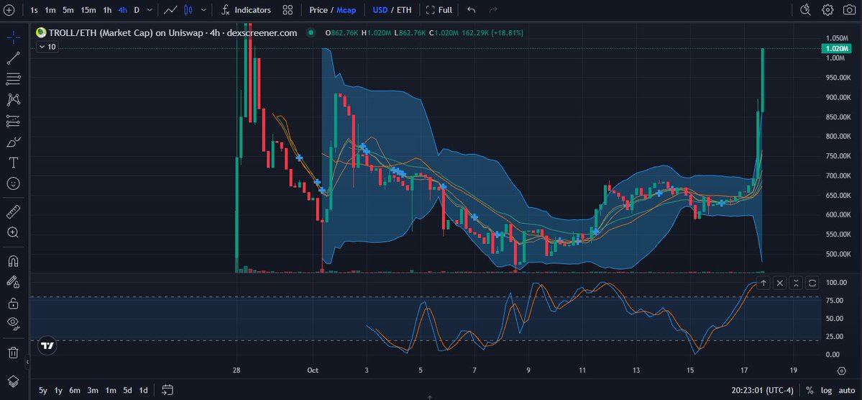Screen dimensions: 862x400
Task: Delete the oscillator pane with X
Action: pos(780,283)
